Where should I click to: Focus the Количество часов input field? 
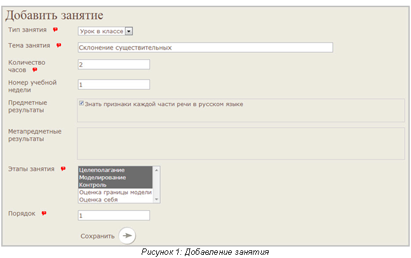[x=114, y=65]
